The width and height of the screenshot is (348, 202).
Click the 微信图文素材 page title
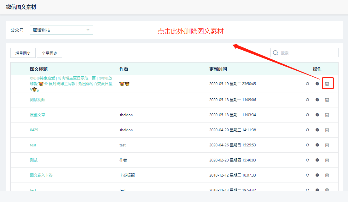click(x=21, y=7)
